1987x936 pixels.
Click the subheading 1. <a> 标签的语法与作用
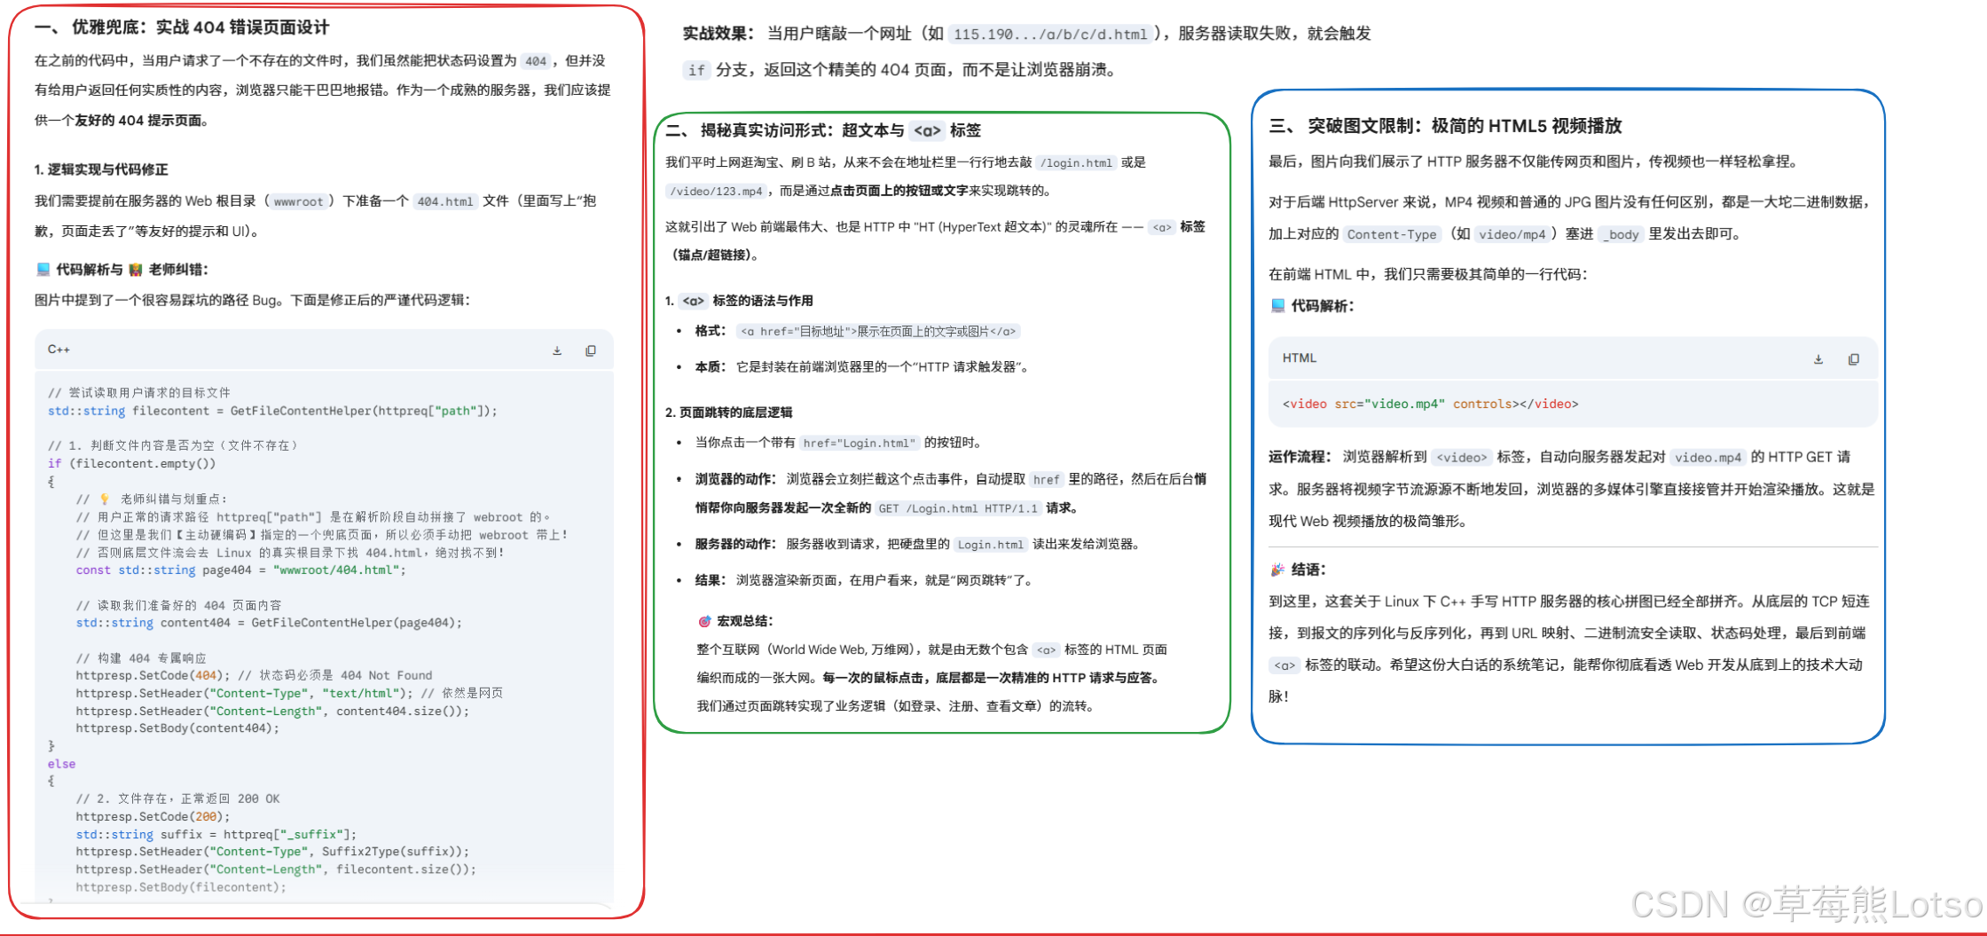tap(739, 301)
